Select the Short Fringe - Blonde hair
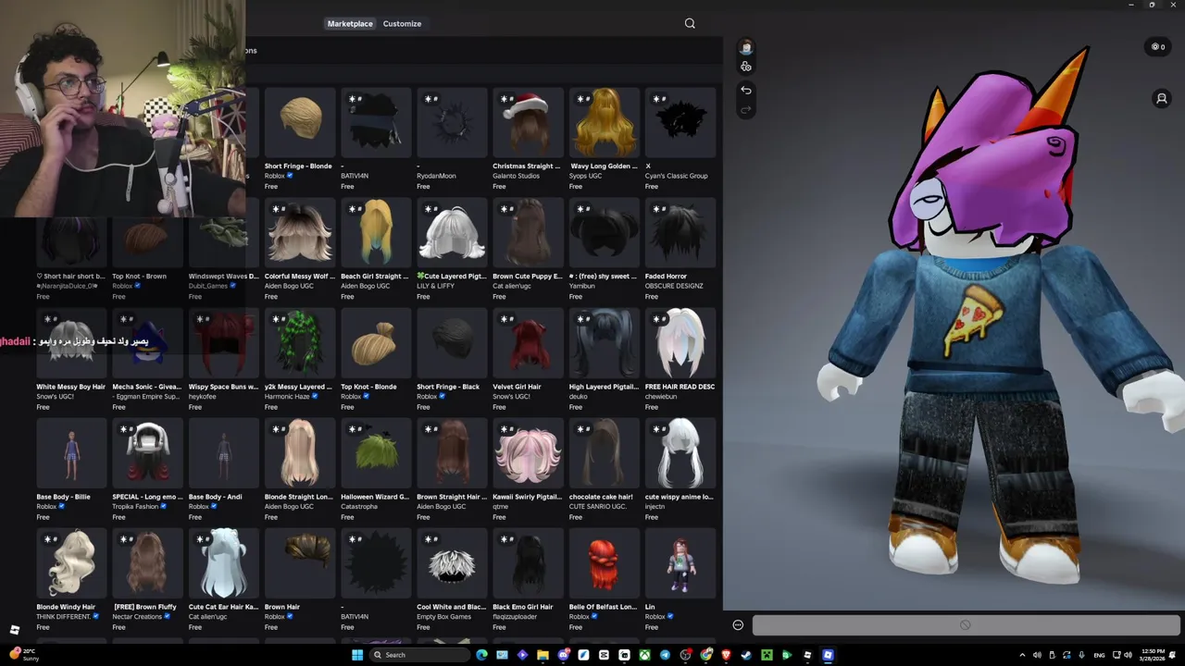This screenshot has height=666, width=1185. (300, 123)
